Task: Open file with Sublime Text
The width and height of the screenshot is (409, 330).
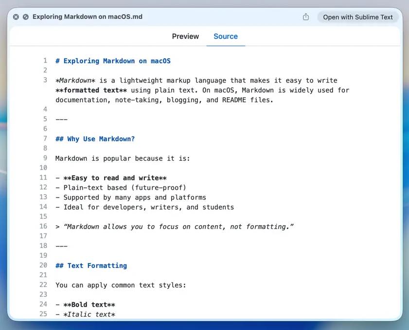Action: pyautogui.click(x=357, y=17)
